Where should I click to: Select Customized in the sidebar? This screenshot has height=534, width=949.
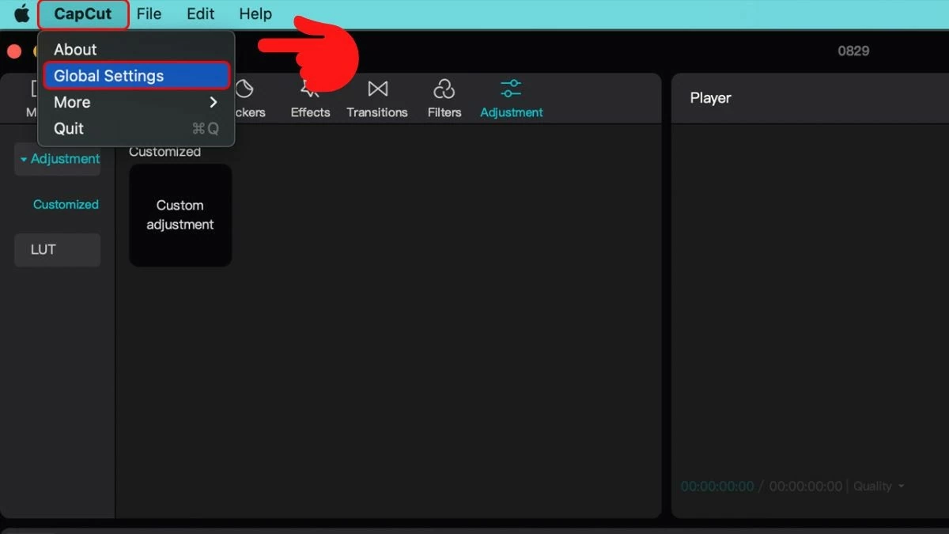tap(66, 204)
